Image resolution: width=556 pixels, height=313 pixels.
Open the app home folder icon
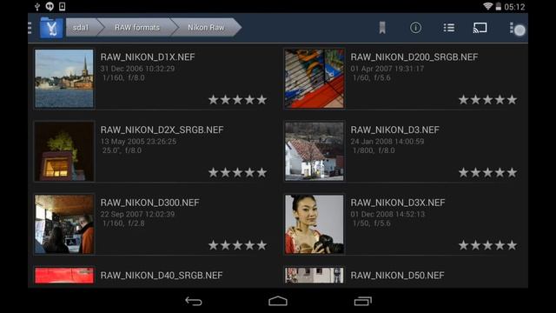[x=51, y=28]
